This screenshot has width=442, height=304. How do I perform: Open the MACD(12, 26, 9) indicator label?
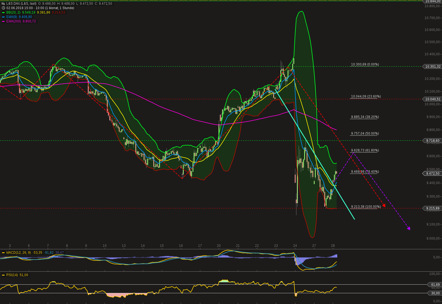pos(19,253)
